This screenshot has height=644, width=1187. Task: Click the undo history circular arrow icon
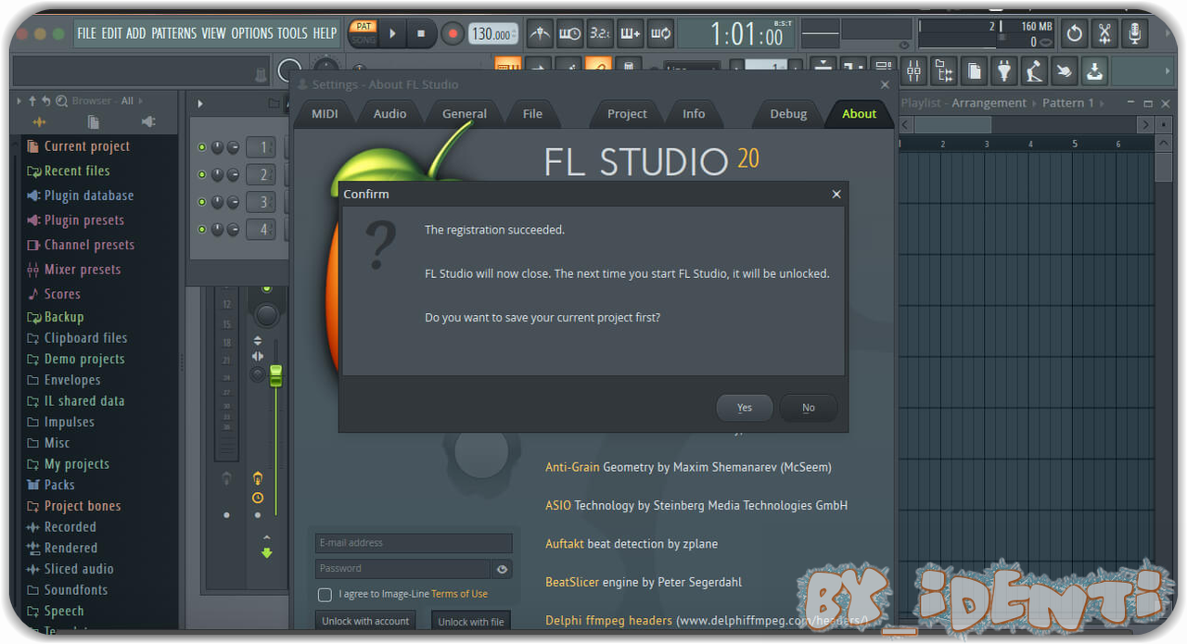1074,34
